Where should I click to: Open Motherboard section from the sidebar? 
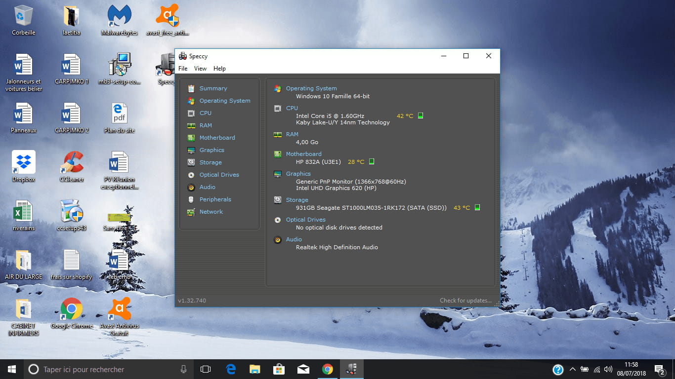[x=217, y=138]
